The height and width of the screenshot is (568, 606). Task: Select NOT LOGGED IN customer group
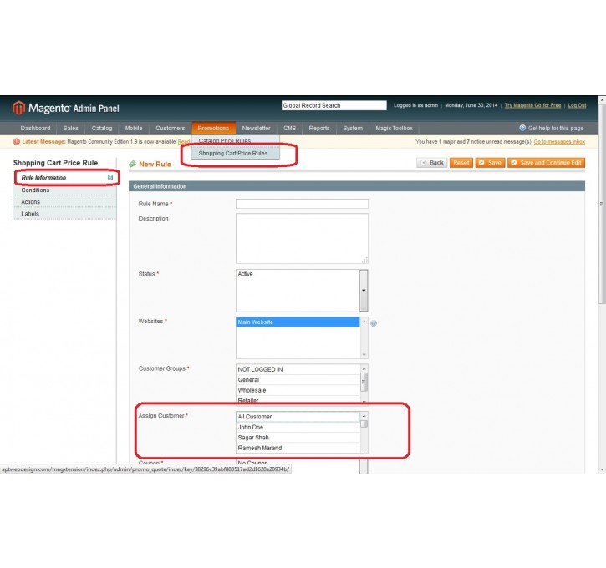coord(298,369)
